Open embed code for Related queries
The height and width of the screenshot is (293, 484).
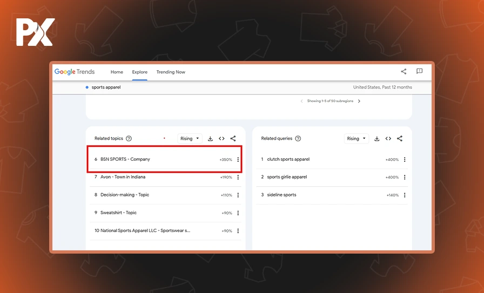(388, 139)
